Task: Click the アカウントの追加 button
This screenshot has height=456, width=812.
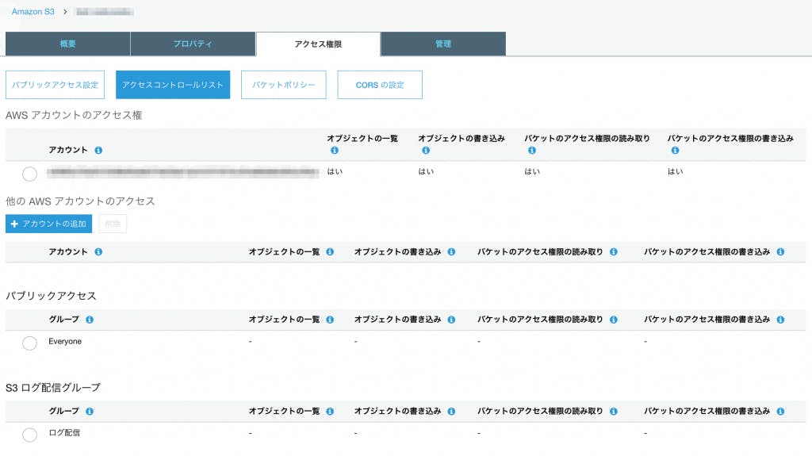Action: (x=49, y=224)
